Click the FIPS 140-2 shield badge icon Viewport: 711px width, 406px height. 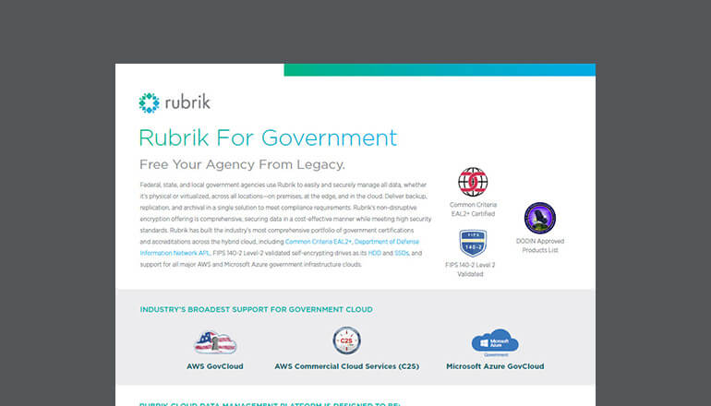473,244
